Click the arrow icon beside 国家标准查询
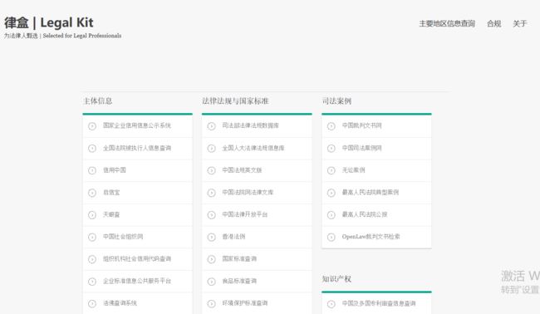 pyautogui.click(x=212, y=259)
